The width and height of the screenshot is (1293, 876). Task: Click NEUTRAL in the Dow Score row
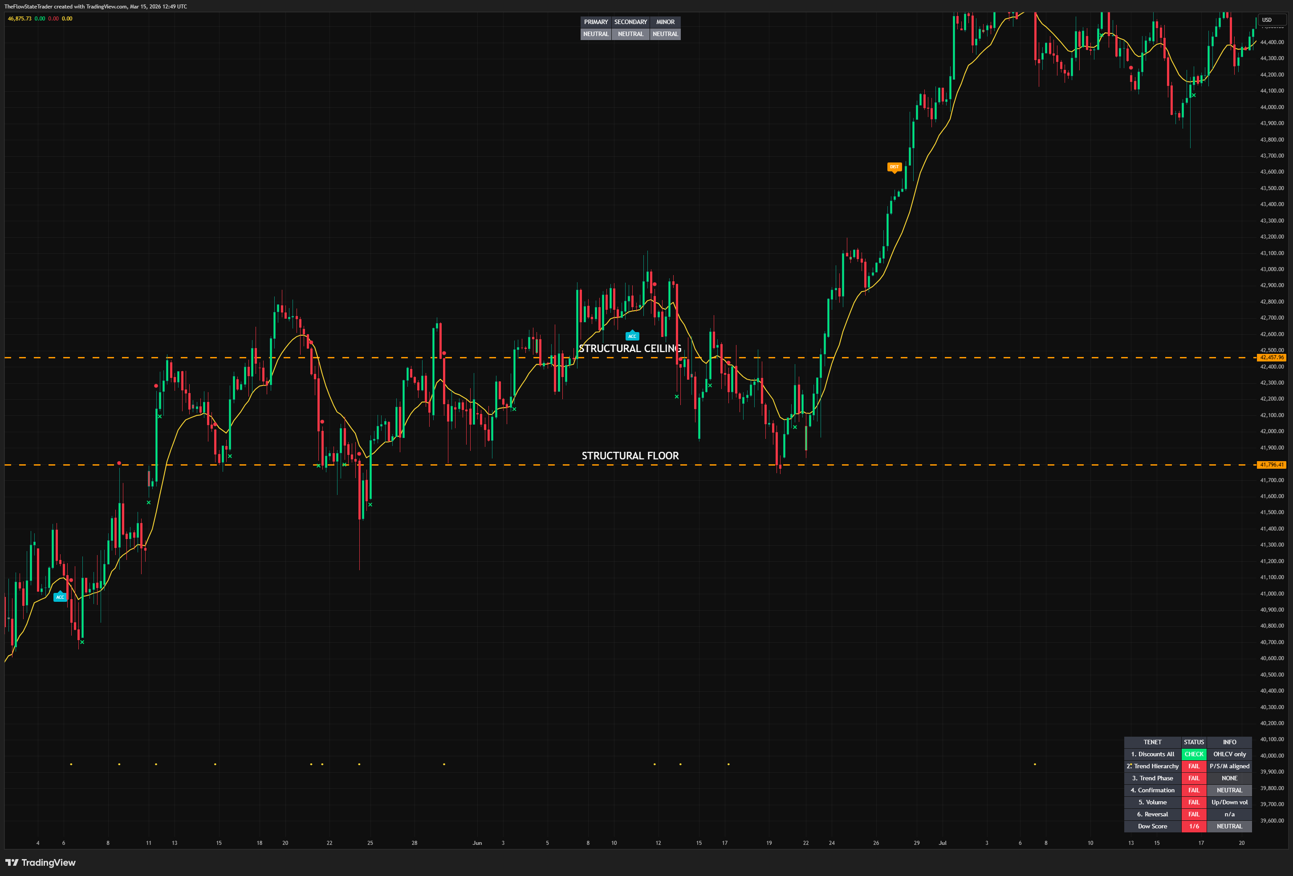click(x=1230, y=827)
